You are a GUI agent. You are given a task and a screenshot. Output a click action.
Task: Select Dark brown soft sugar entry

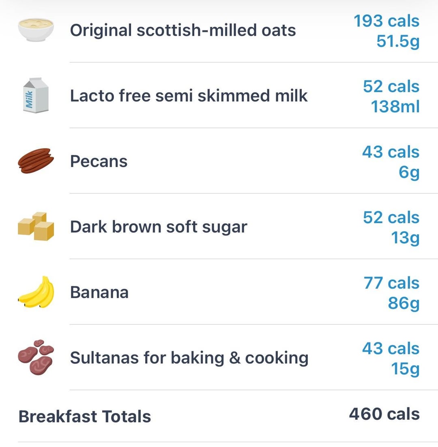(x=159, y=227)
